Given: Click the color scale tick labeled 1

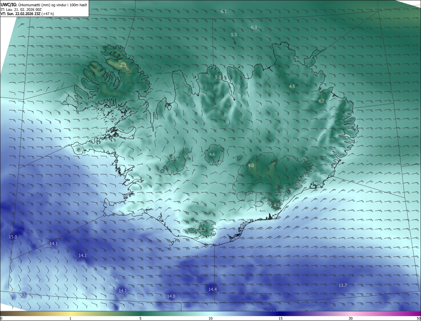Looking at the screenshot, I should pyautogui.click(x=70, y=318).
